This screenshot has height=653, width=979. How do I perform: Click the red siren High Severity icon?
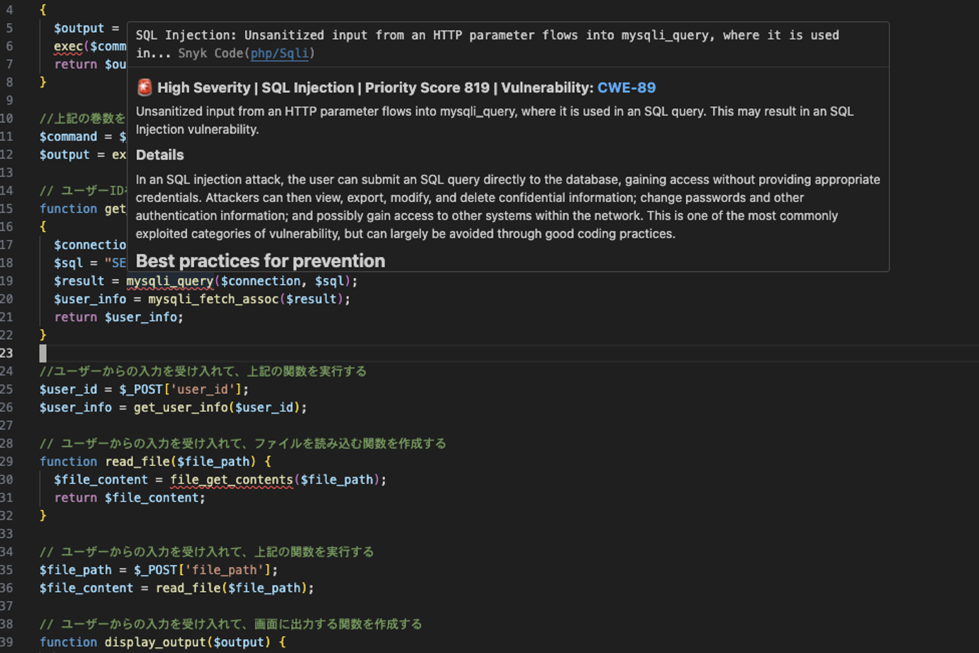pos(144,88)
